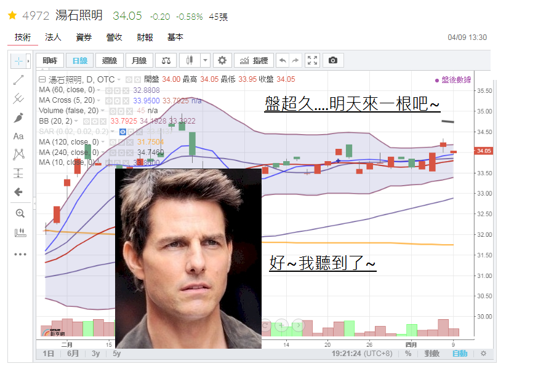Viewport: 554px width, 369px height.
Task: Set time range to 1日
Action: tap(48, 354)
